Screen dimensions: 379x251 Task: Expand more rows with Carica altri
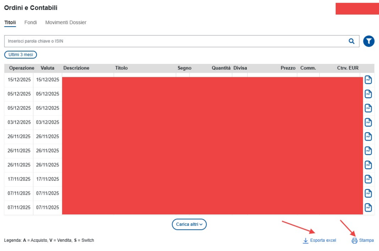[x=189, y=224]
